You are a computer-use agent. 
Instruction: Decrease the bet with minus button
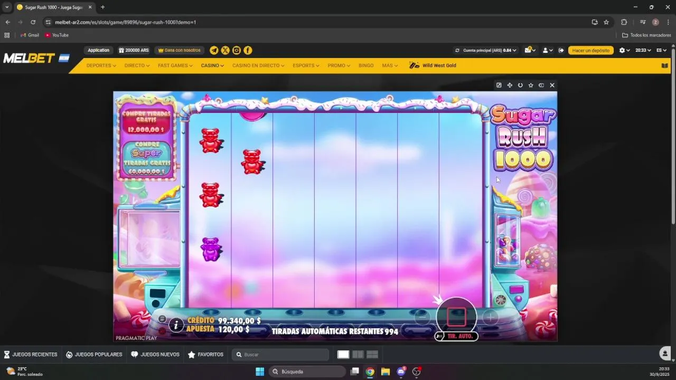pos(422,317)
